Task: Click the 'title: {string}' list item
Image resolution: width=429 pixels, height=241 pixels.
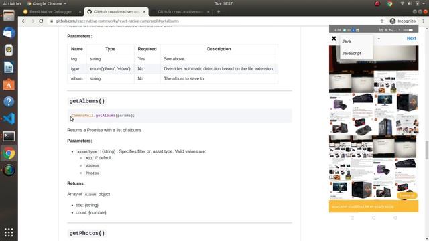Action: point(86,205)
